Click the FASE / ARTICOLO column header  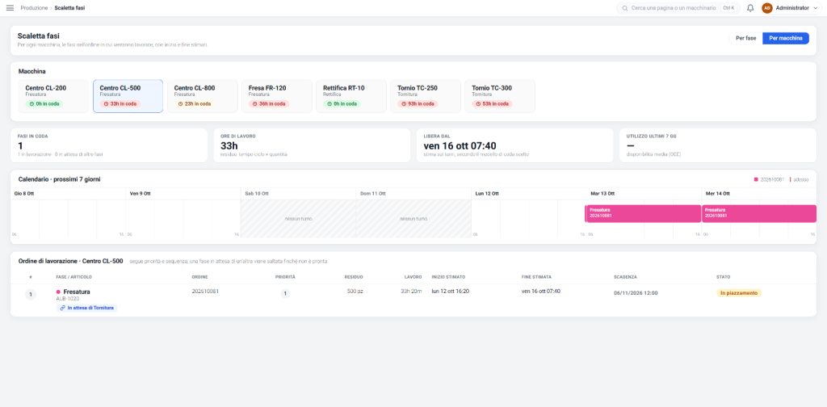click(x=73, y=277)
